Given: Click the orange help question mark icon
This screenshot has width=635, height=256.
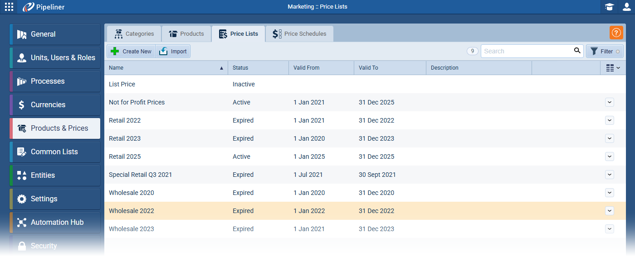Looking at the screenshot, I should click(x=616, y=33).
